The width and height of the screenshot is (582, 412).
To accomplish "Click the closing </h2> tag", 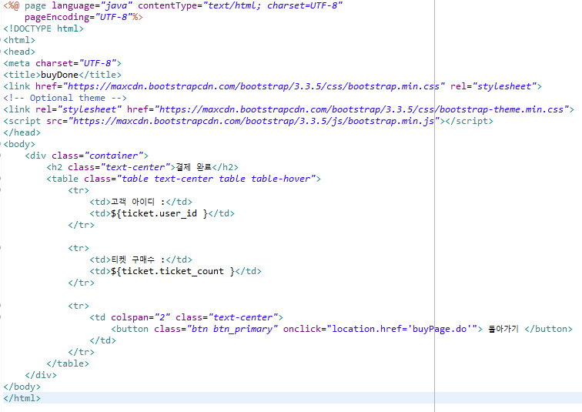I will point(225,167).
